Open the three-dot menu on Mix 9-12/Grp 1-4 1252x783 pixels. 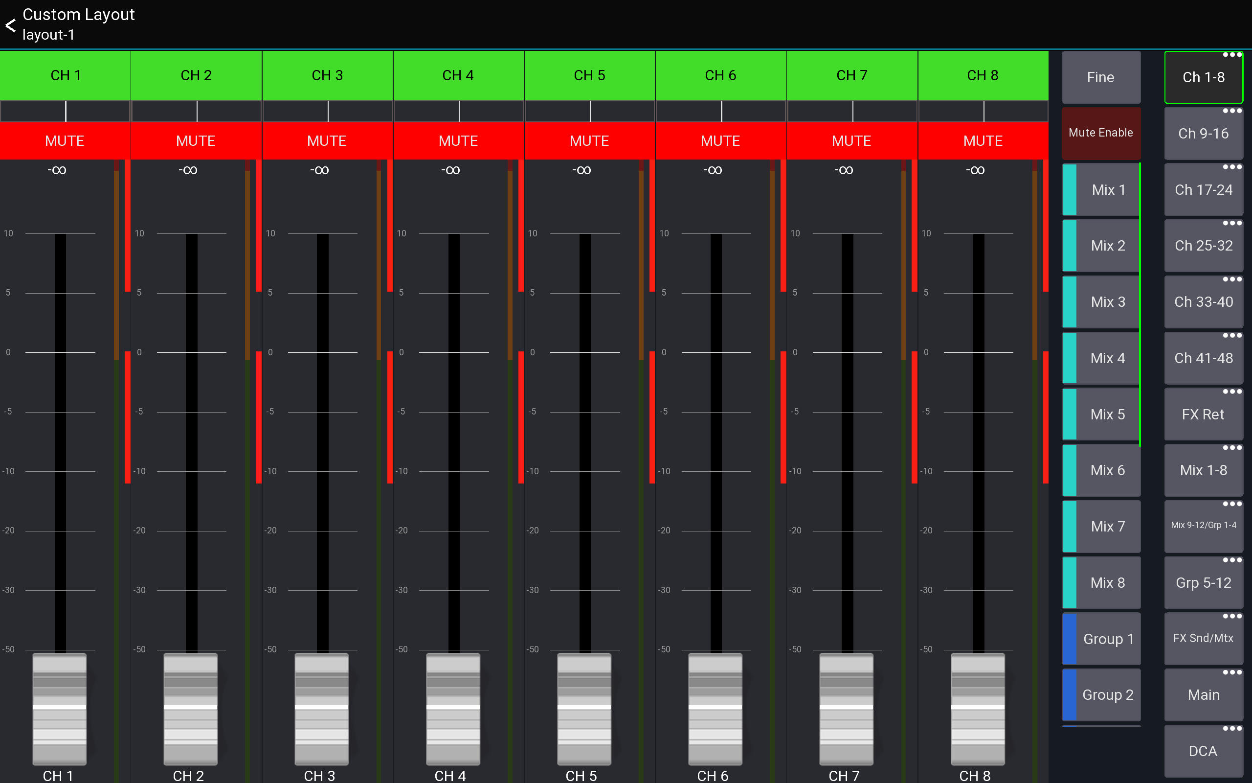pyautogui.click(x=1233, y=504)
